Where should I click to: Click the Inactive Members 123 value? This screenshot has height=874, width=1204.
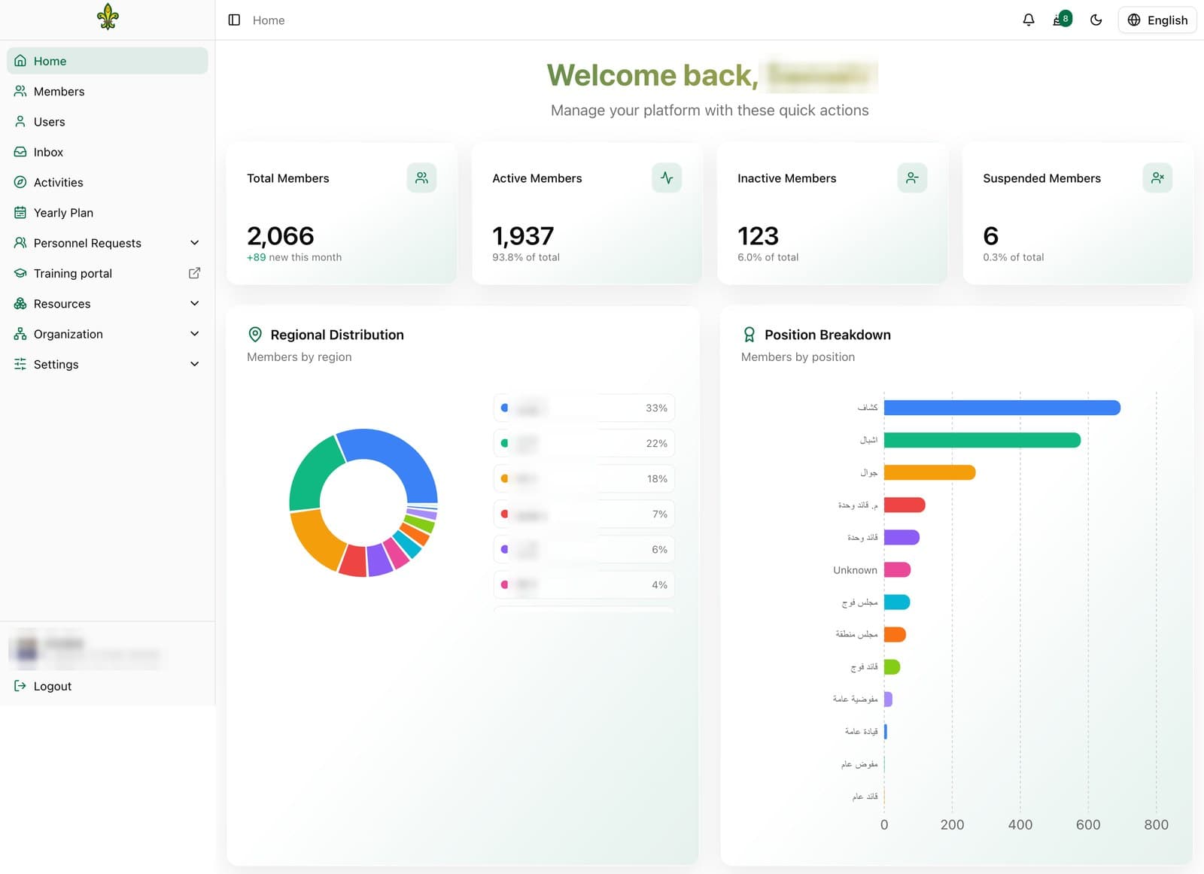coord(758,236)
